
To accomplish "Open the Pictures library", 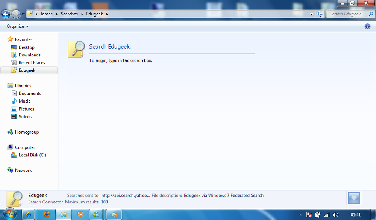I will click(26, 109).
